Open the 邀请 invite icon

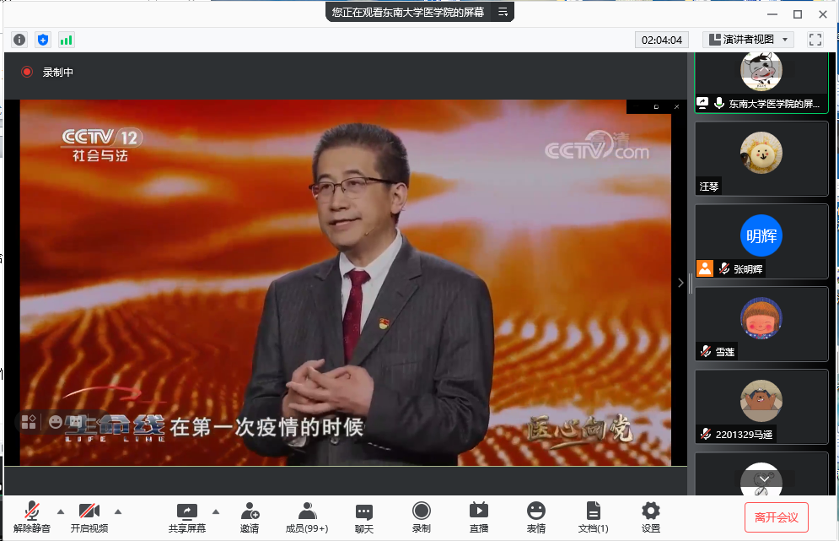250,517
